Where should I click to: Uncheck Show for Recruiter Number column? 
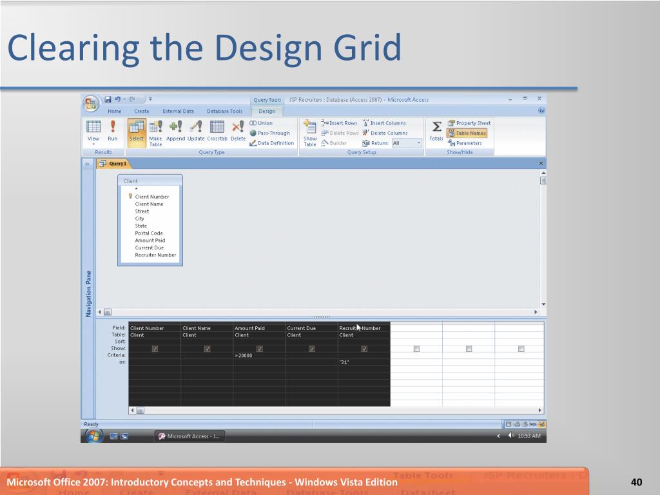364,349
